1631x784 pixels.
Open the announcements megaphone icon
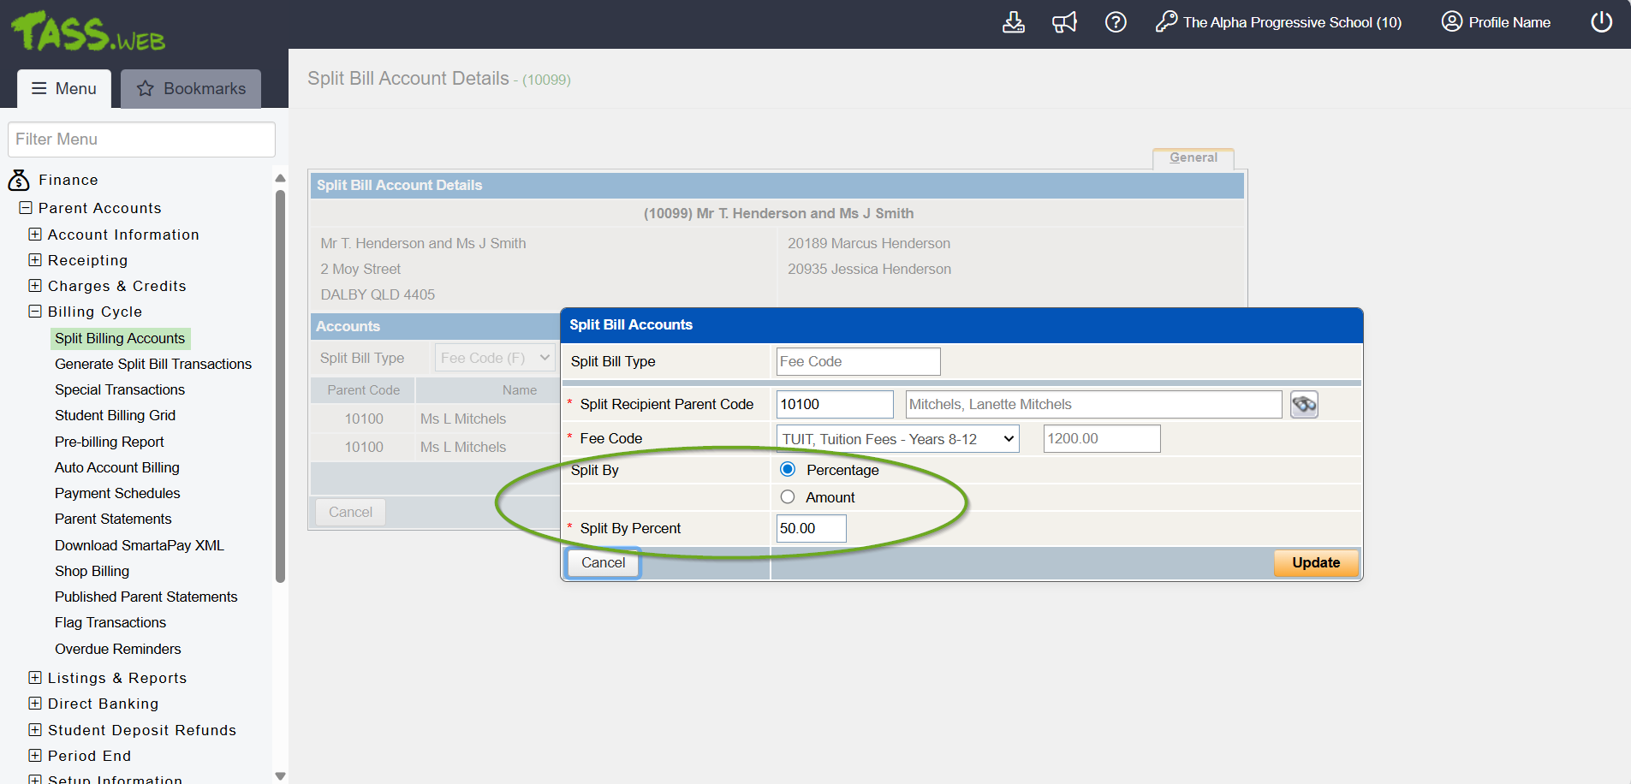pyautogui.click(x=1064, y=22)
